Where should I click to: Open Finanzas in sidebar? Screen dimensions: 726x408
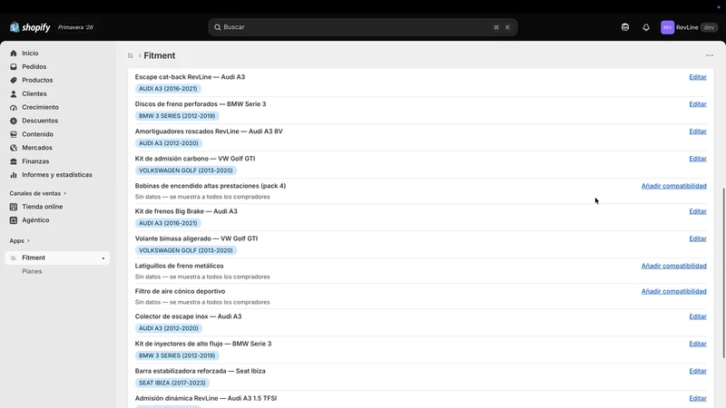(35, 161)
